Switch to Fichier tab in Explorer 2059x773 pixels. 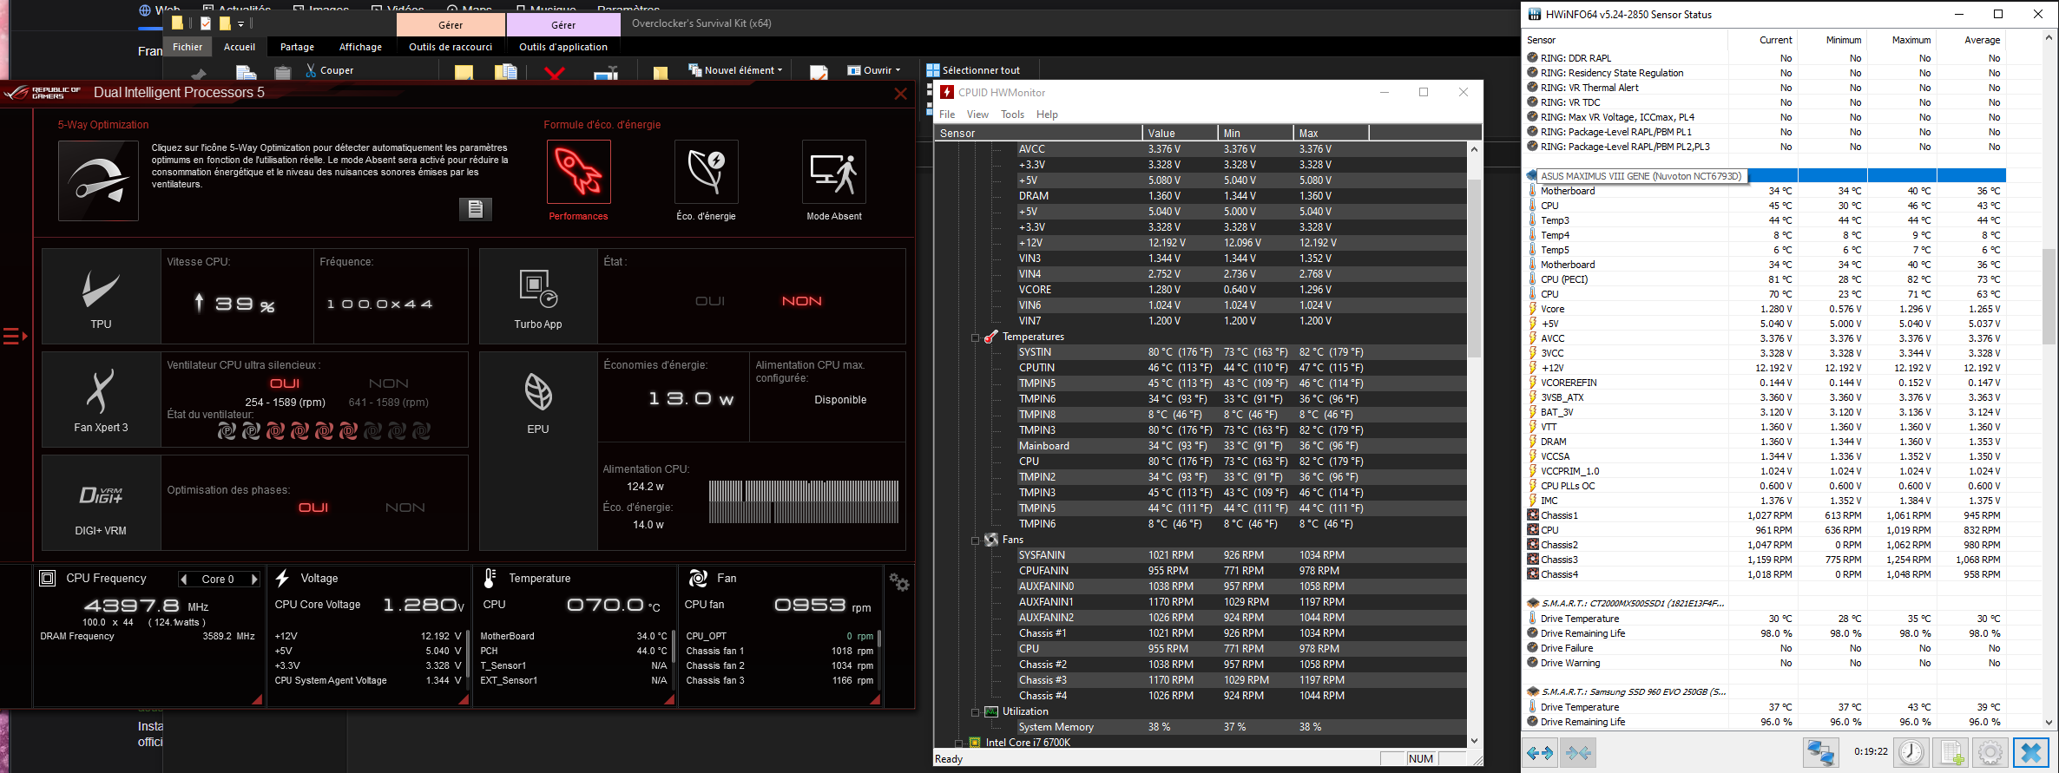click(x=187, y=47)
